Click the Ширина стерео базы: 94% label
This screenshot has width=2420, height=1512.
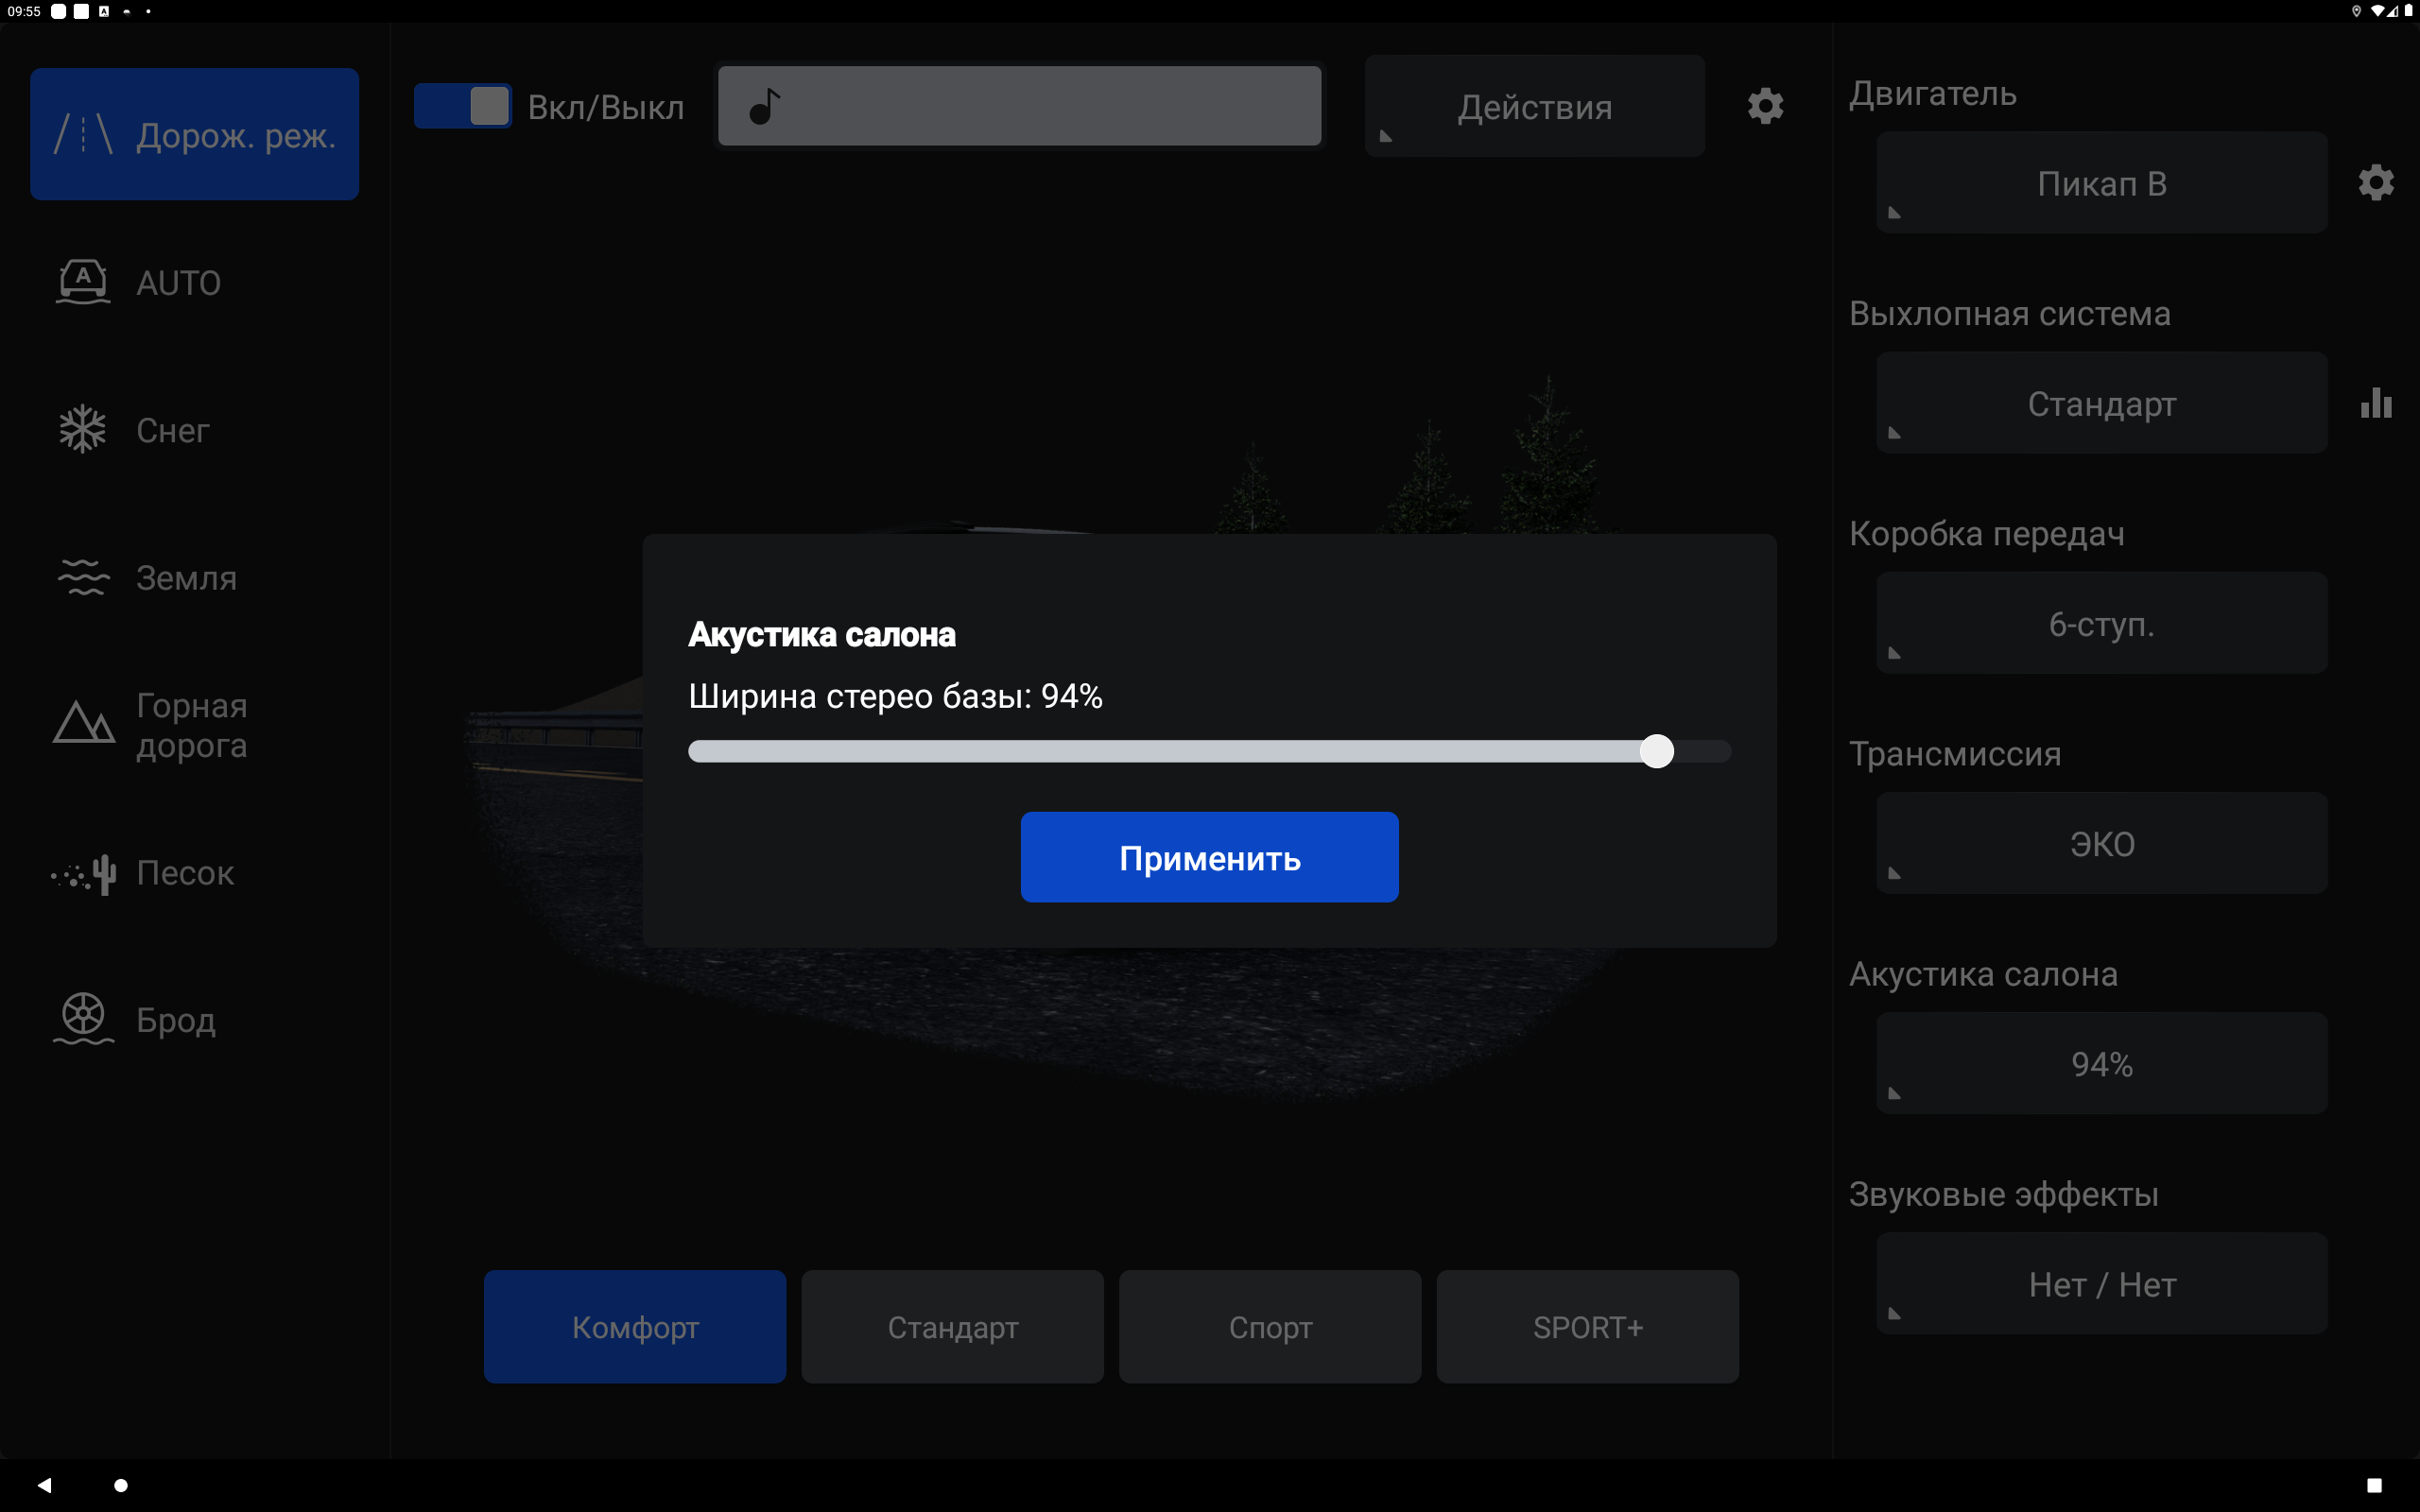click(895, 696)
